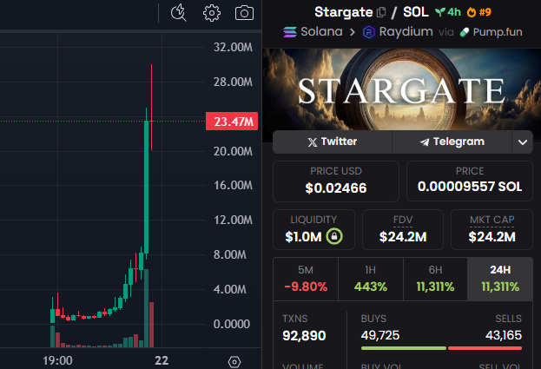Open the quick search lightning icon
Screen dimensions: 541x369
coord(178,13)
